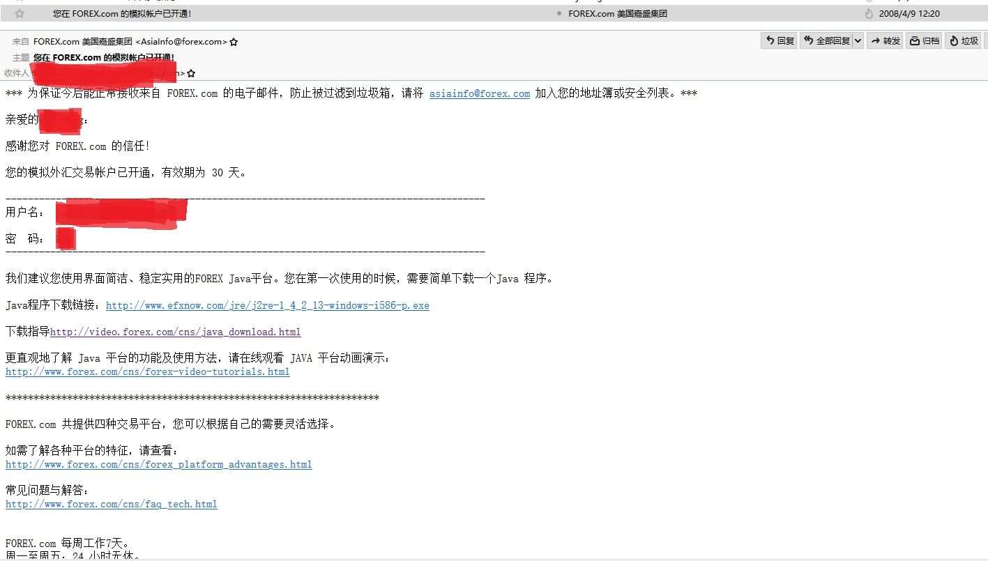988x561 pixels.
Task: Open the asiainfo@forex.com email link
Action: tap(480, 93)
